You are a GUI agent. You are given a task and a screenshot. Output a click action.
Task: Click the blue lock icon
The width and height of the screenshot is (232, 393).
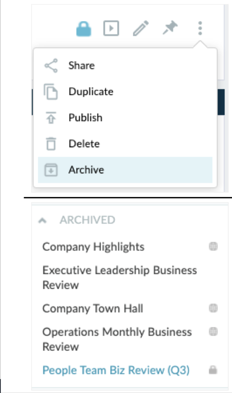[x=84, y=29]
